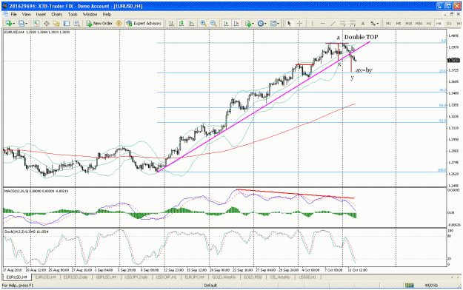Switch to the GBPUSD,H4 chart tab
This screenshot has height=290, width=463.
[106, 277]
